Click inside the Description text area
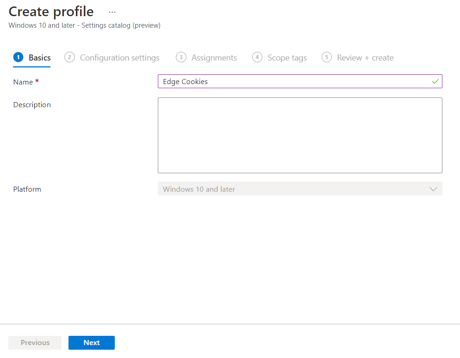The image size is (460, 358). coord(300,135)
